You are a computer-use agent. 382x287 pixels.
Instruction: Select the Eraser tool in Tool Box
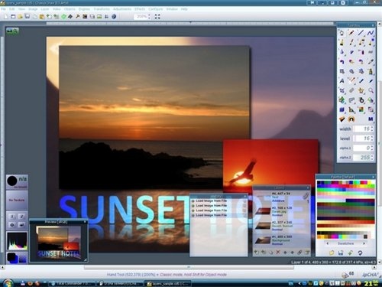pyautogui.click(x=351, y=90)
